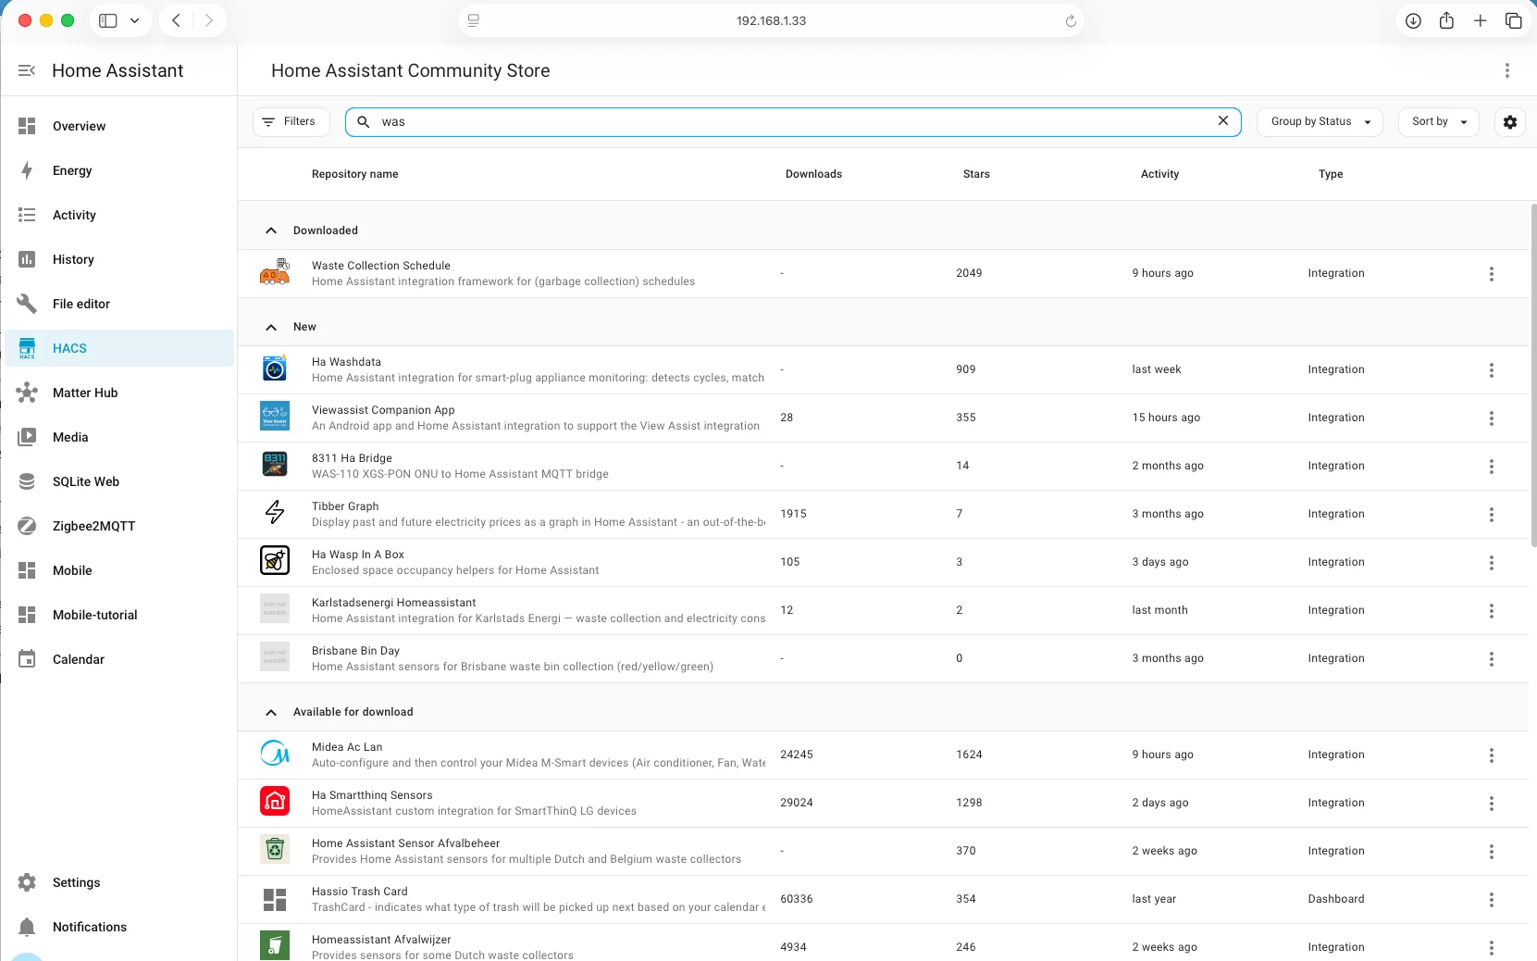Collapse the Downloaded group
The image size is (1537, 961).
(271, 231)
